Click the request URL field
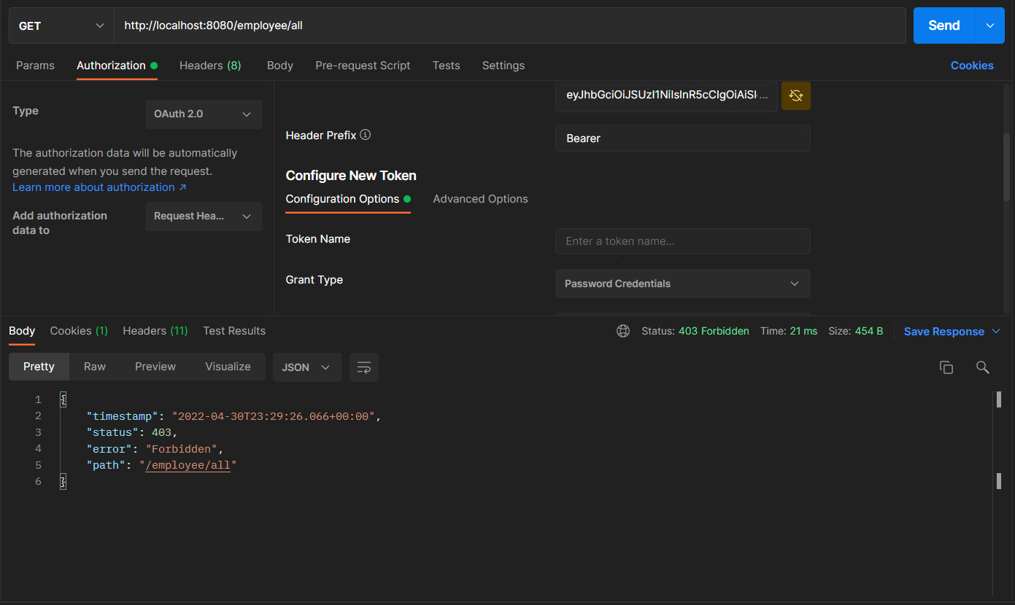The image size is (1015, 605). [510, 26]
